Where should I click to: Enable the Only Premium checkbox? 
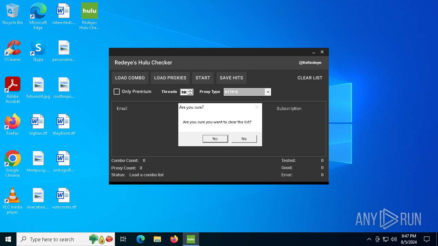coord(117,92)
